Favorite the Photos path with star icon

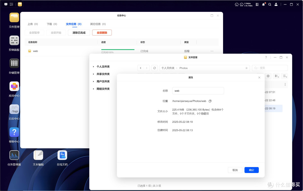click(x=246, y=68)
